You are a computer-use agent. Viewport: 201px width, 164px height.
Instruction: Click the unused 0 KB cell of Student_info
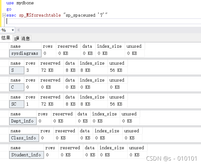click(x=137, y=155)
